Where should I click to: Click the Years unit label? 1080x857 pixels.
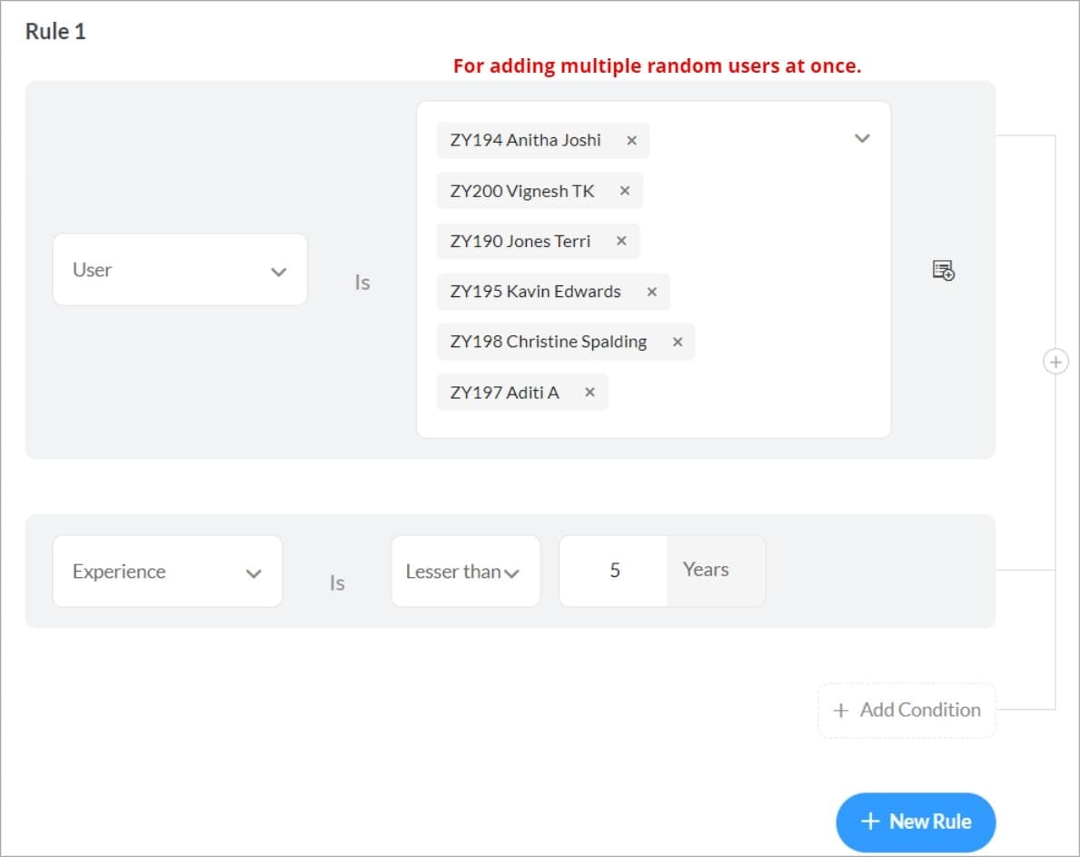[x=706, y=570]
